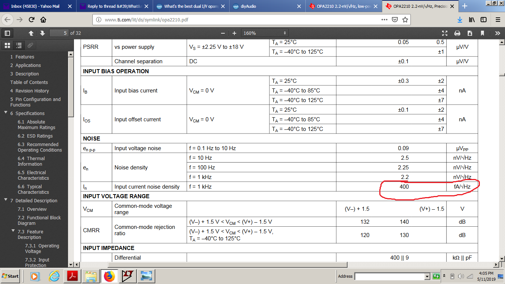Go to previous PDF page

click(31, 33)
